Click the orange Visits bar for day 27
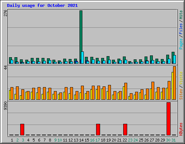The image size is (185, 144). click(x=153, y=91)
